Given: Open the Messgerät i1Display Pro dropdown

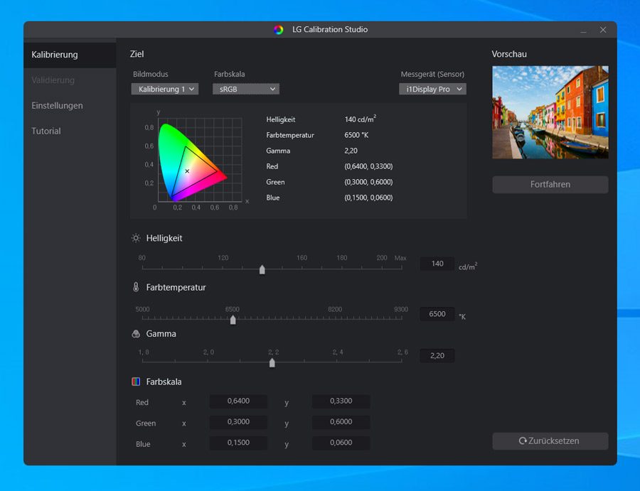Looking at the screenshot, I should tap(432, 89).
